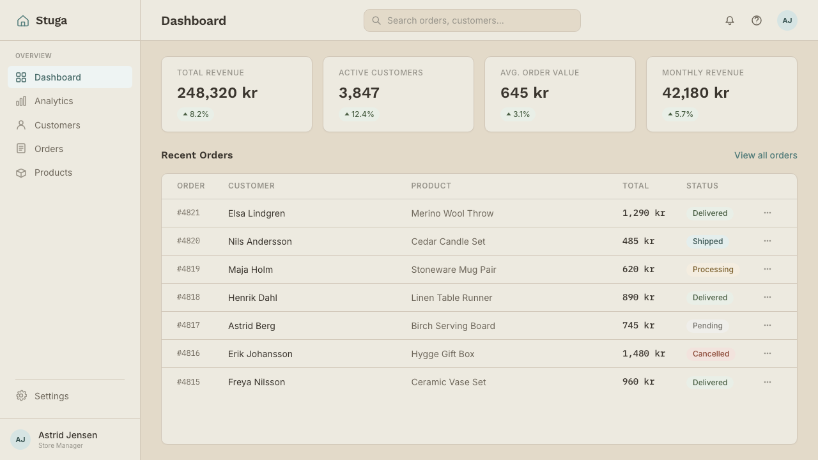Click the Delivered badge for Freya Nilsson

(710, 382)
